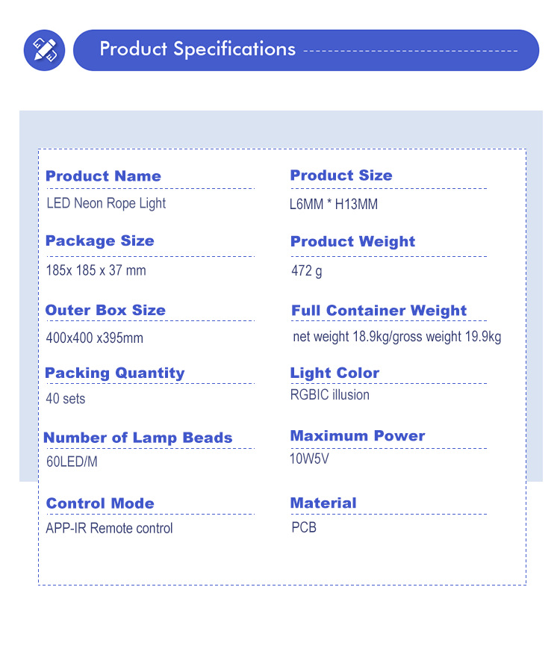Select the Outer Box Size heading
This screenshot has width=560, height=646.
105,310
